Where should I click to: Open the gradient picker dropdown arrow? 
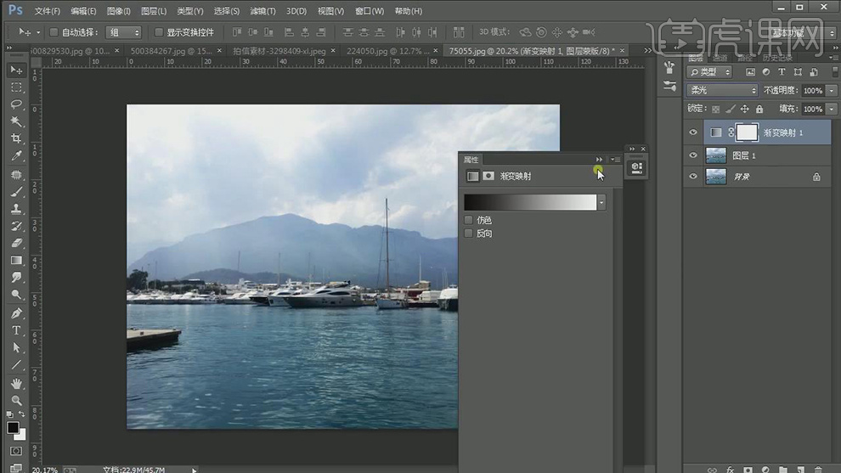pyautogui.click(x=602, y=202)
